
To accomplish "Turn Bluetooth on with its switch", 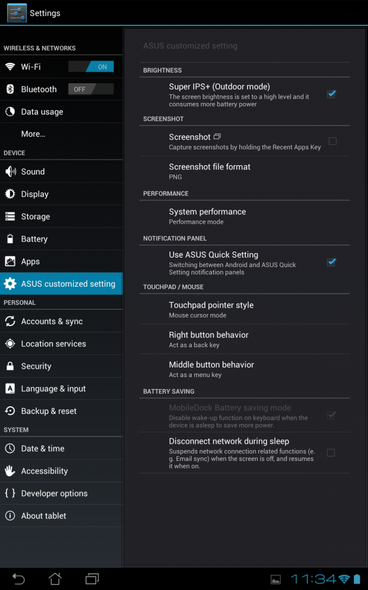I will (91, 89).
